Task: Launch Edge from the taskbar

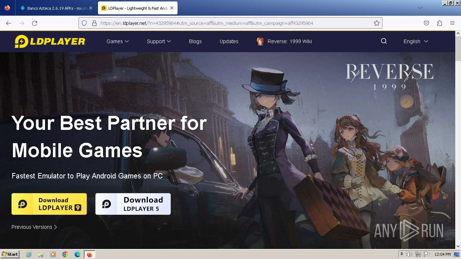Action: pyautogui.click(x=77, y=254)
